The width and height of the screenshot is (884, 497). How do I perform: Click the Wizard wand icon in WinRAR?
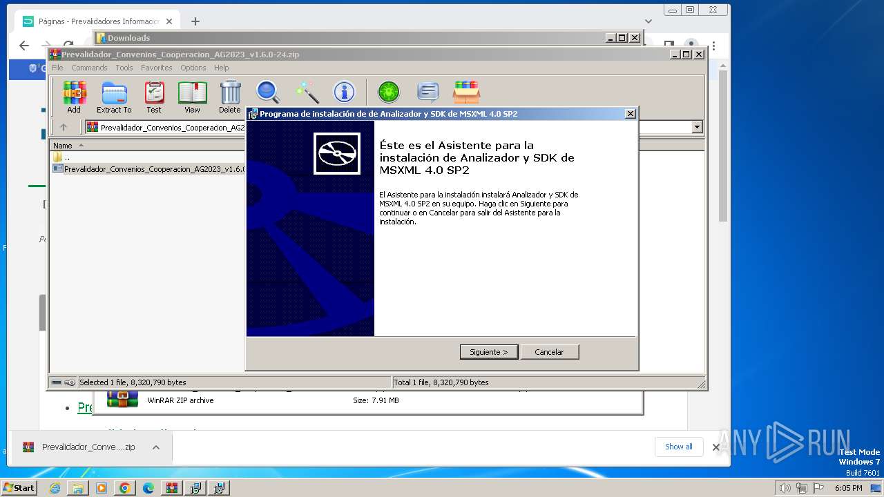click(307, 92)
